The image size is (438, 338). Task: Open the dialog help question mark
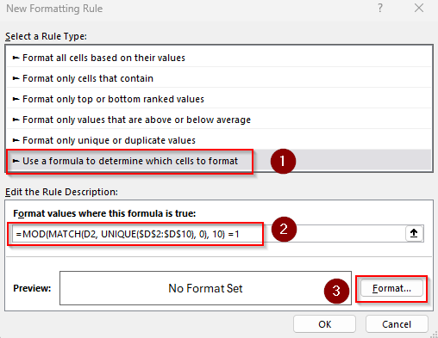point(380,8)
